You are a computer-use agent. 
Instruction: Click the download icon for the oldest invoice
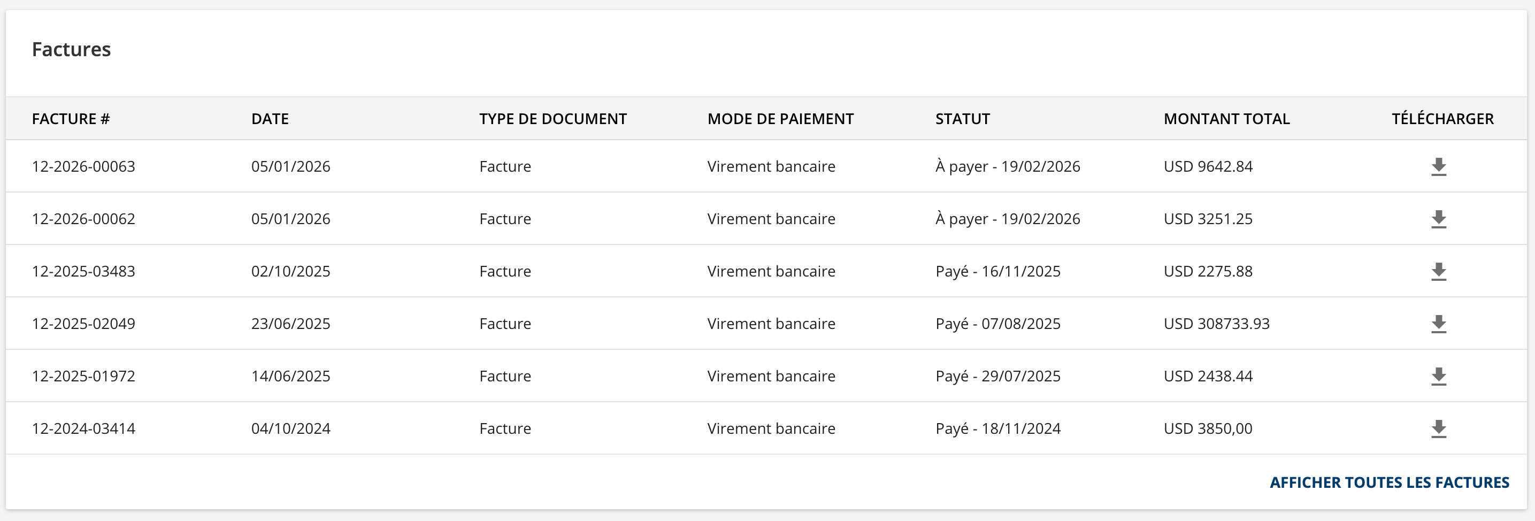click(1439, 428)
